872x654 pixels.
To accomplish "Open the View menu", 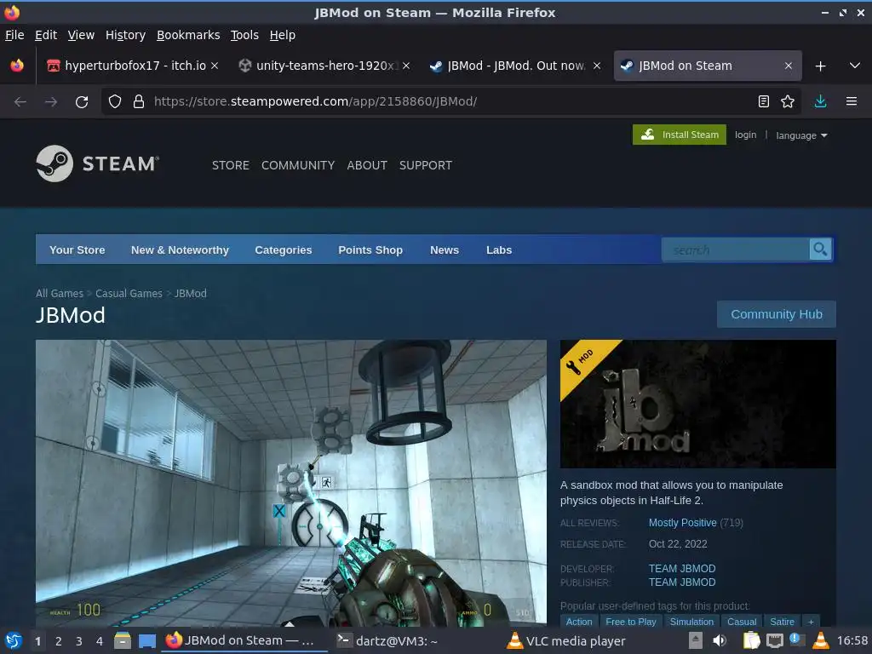I will tap(81, 35).
